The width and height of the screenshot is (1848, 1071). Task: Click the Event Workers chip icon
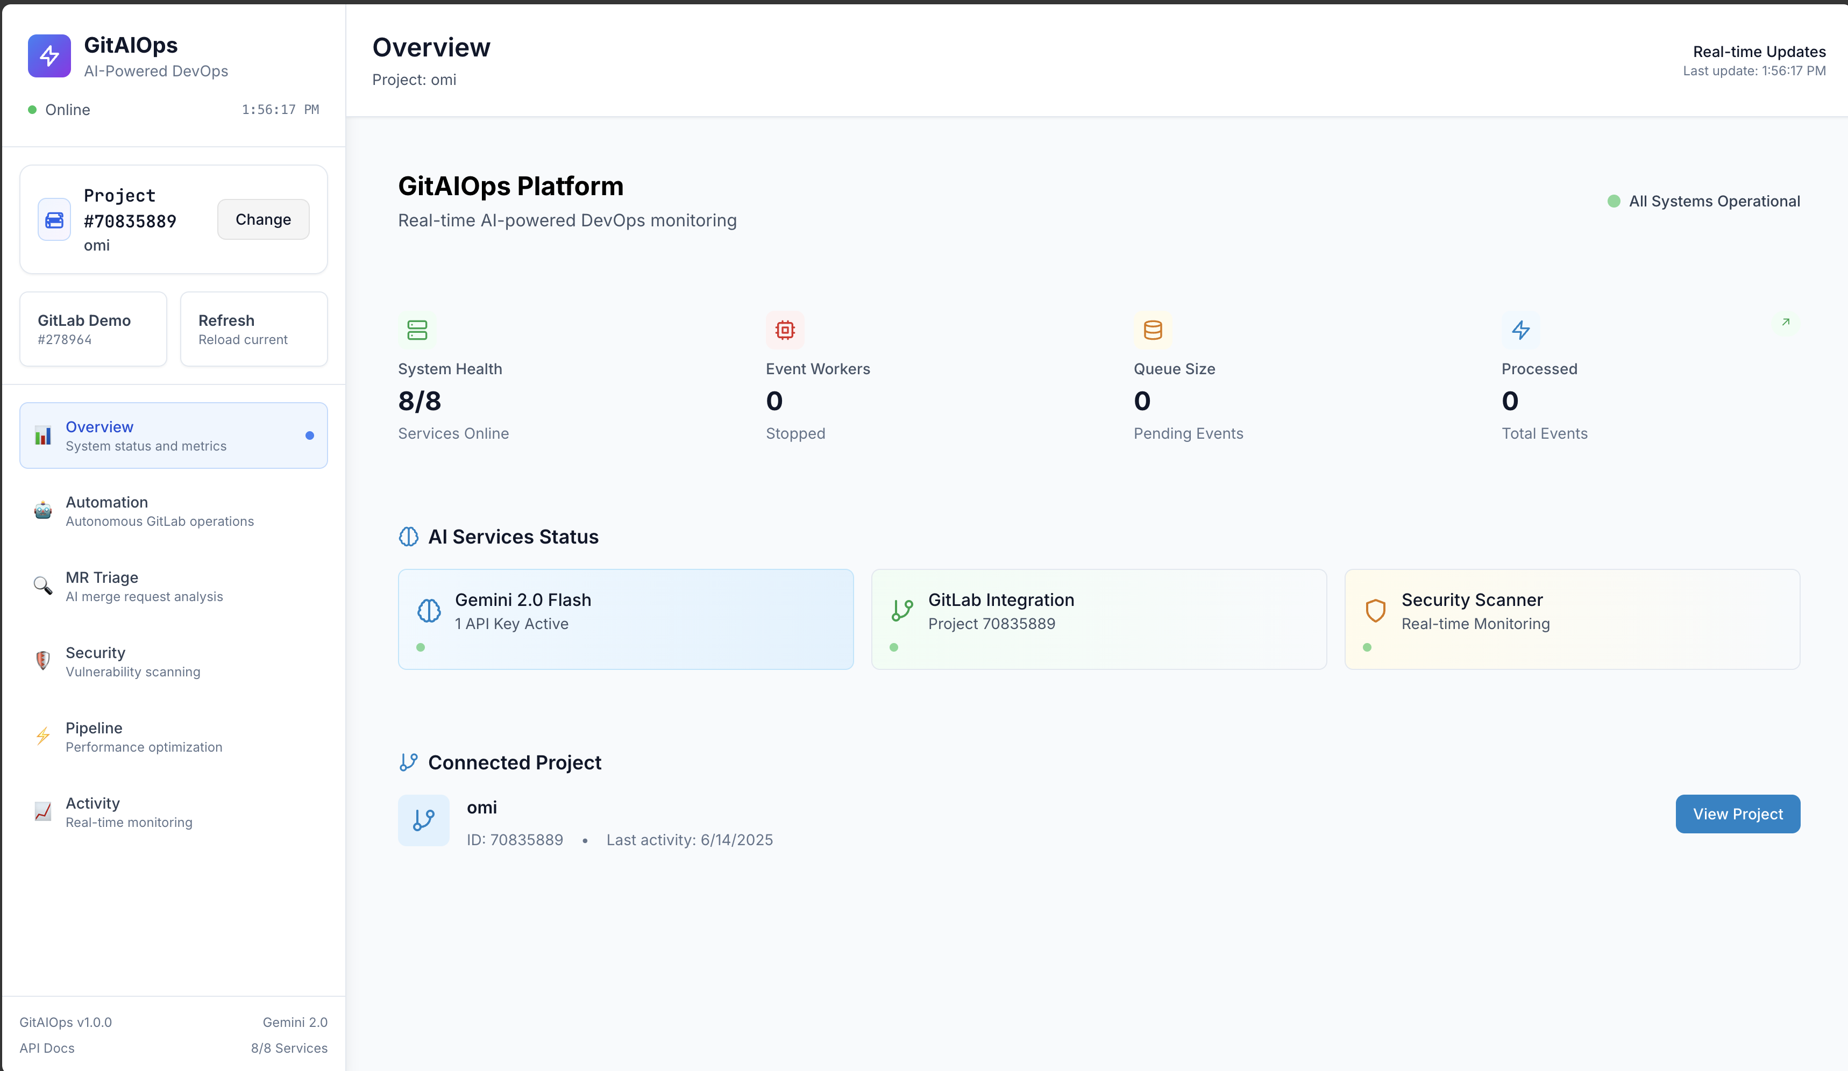(x=785, y=330)
